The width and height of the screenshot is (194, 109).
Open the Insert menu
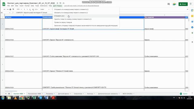point(22,6)
